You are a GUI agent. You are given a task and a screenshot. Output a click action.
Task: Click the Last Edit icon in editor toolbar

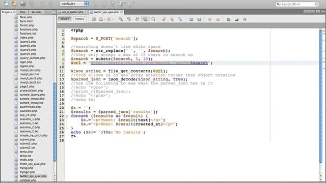coord(94,19)
